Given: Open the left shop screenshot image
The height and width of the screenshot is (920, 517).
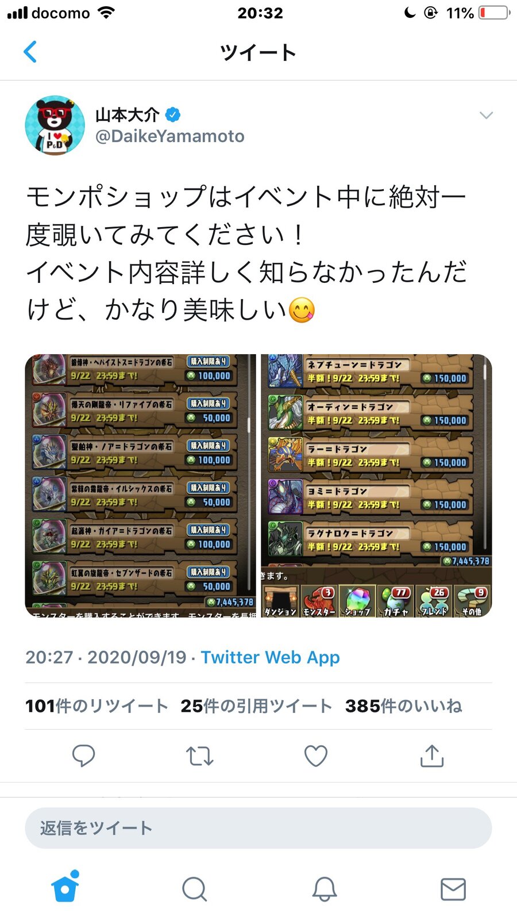Looking at the screenshot, I should click(141, 485).
